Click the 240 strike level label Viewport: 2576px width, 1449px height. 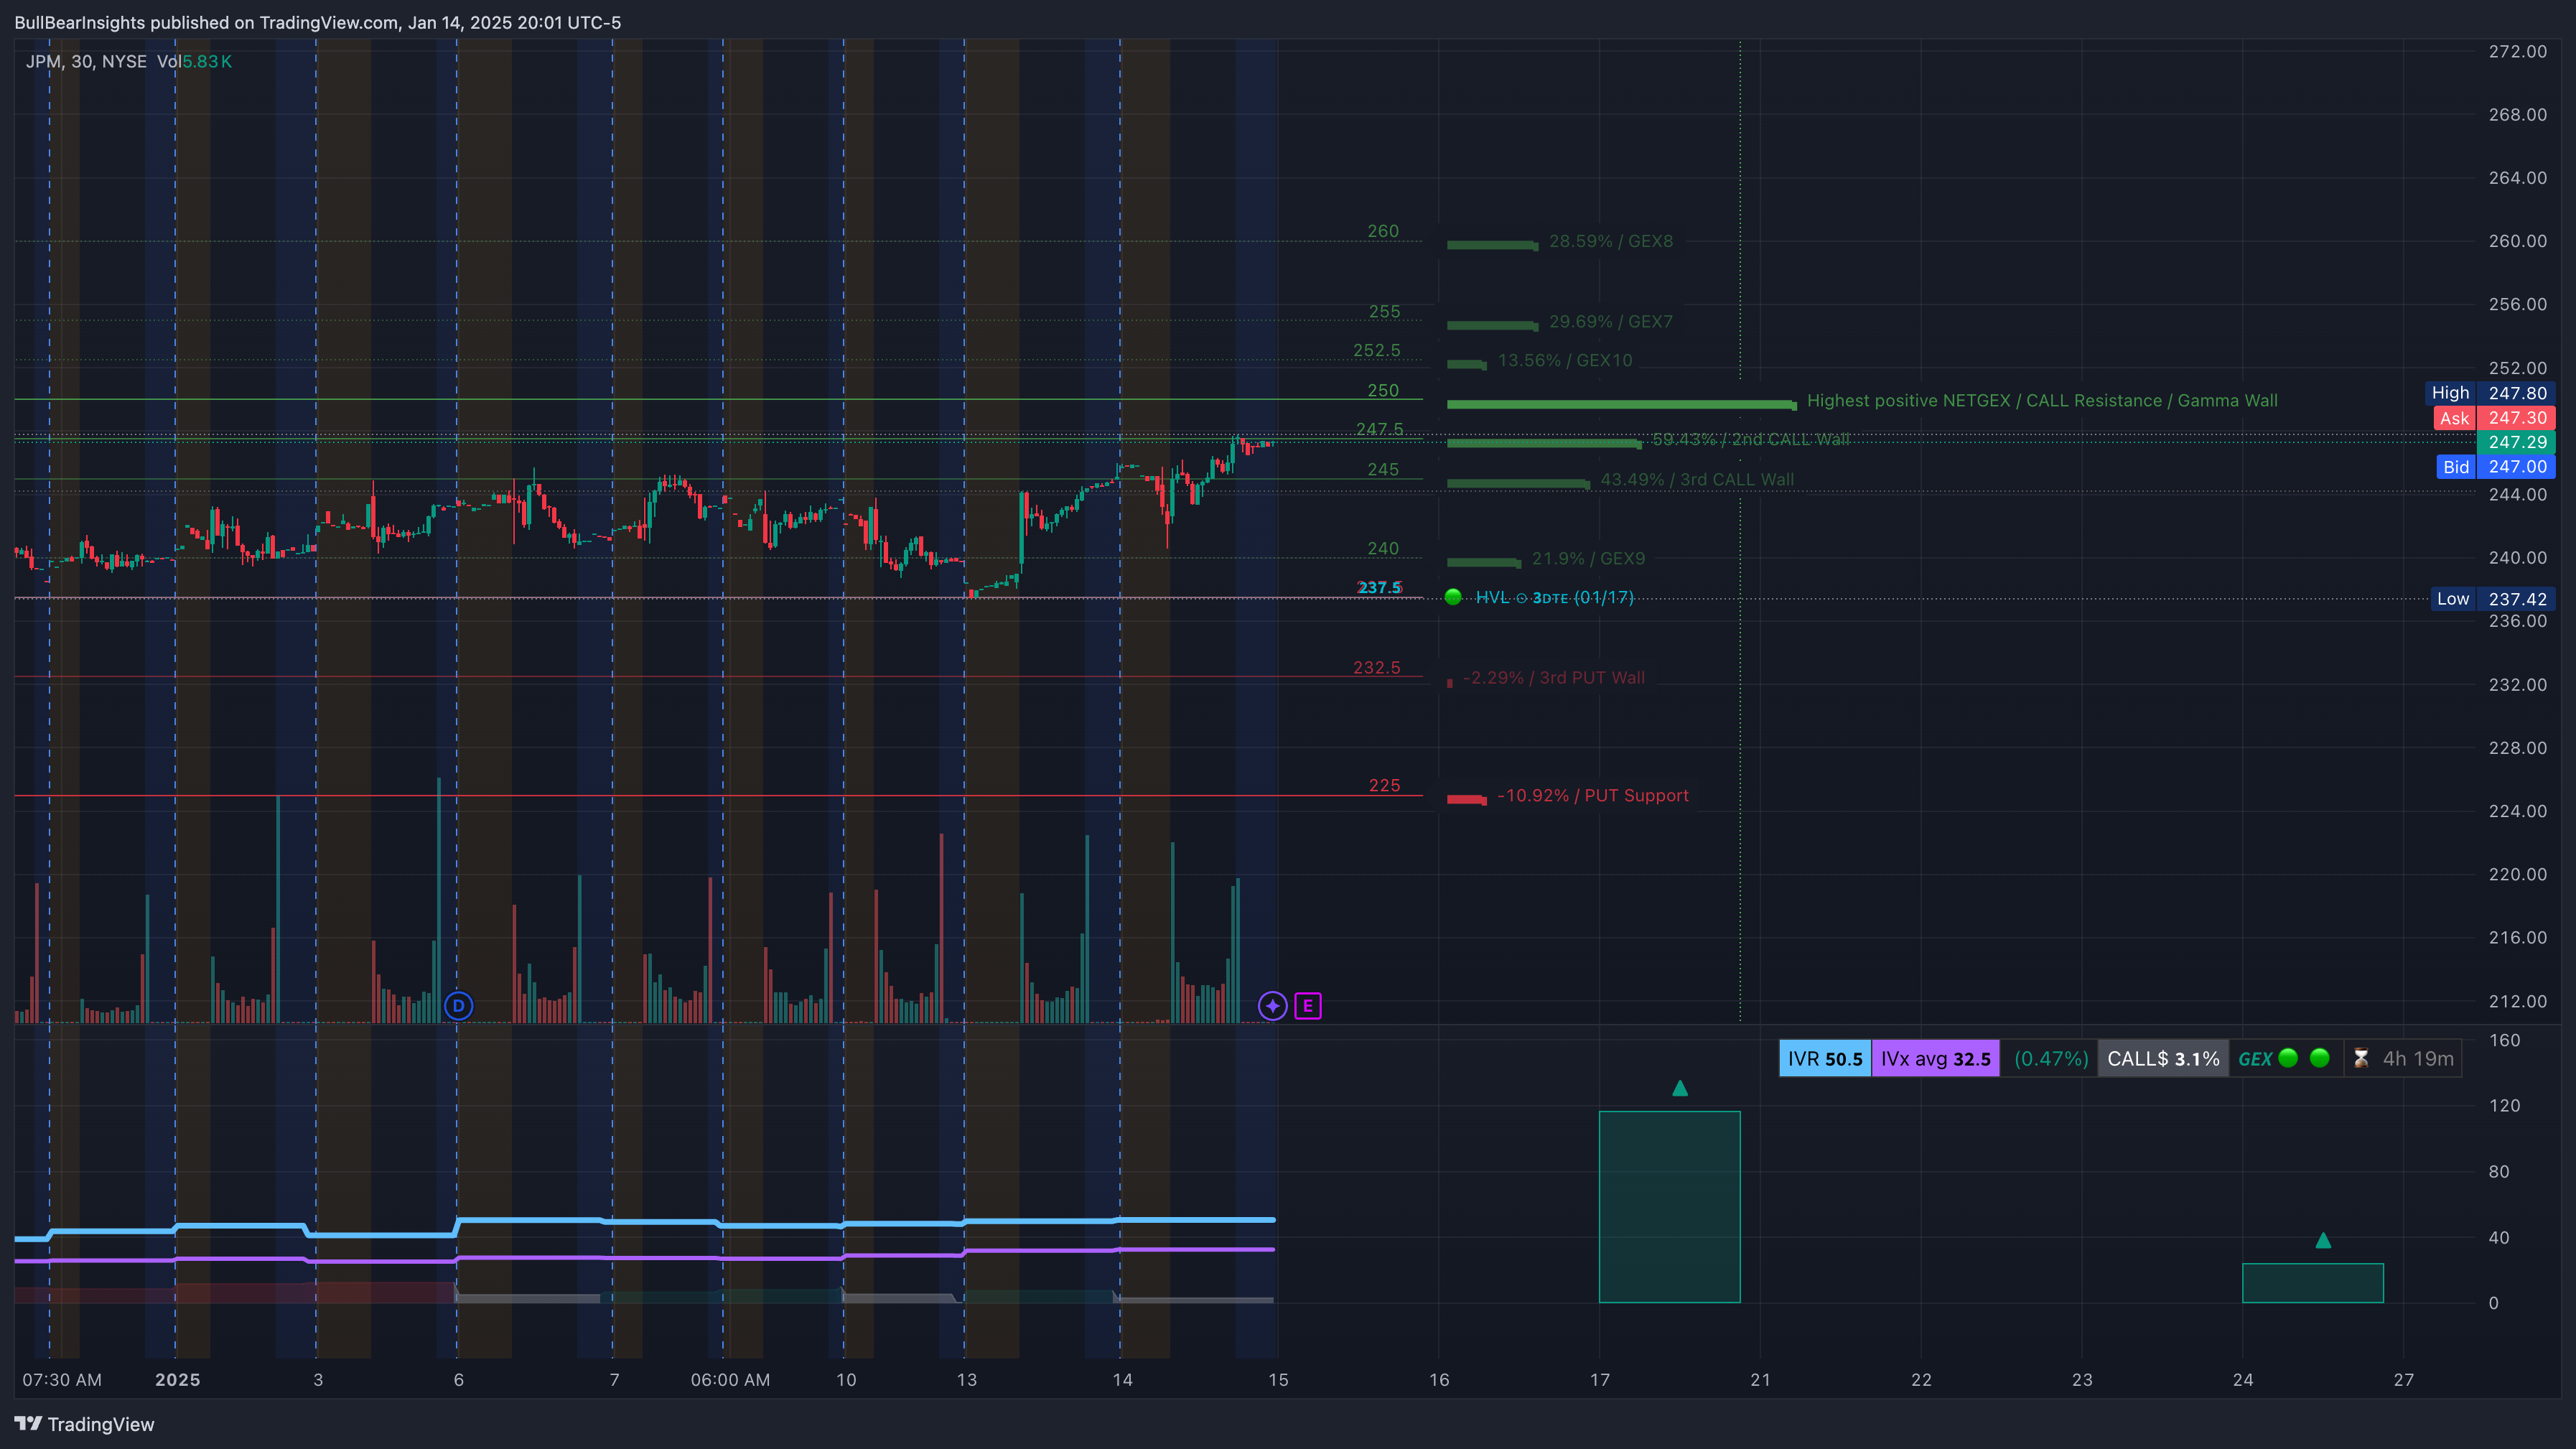tap(1383, 549)
